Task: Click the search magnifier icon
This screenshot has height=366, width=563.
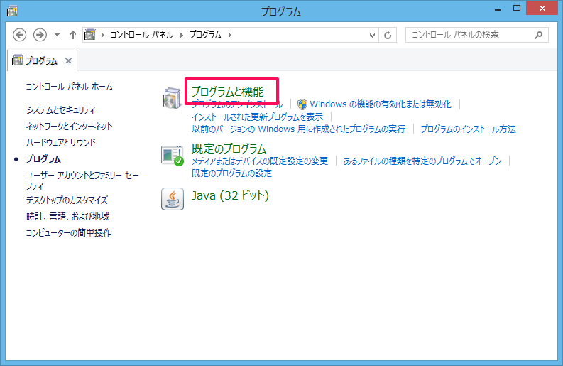Action: pos(538,35)
